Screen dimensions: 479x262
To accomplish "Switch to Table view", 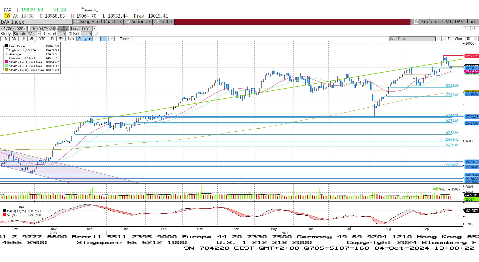I will click(124, 39).
